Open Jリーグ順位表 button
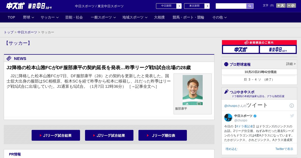This screenshot has height=158, width=301. pyautogui.click(x=163, y=135)
